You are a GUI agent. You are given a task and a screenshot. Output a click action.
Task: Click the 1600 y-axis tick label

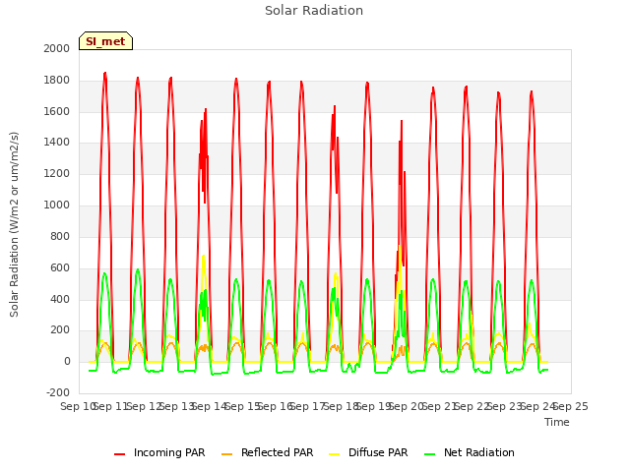[x=57, y=111]
